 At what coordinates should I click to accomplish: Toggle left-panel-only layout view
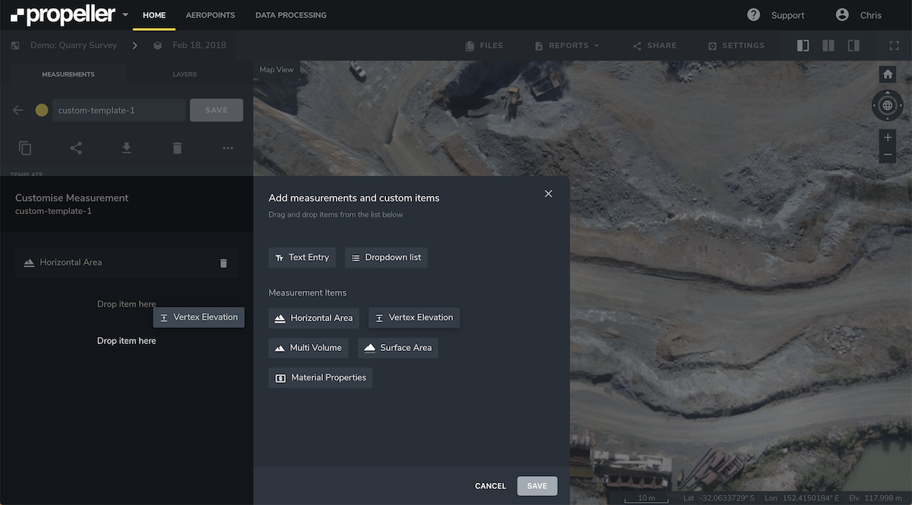pos(803,46)
